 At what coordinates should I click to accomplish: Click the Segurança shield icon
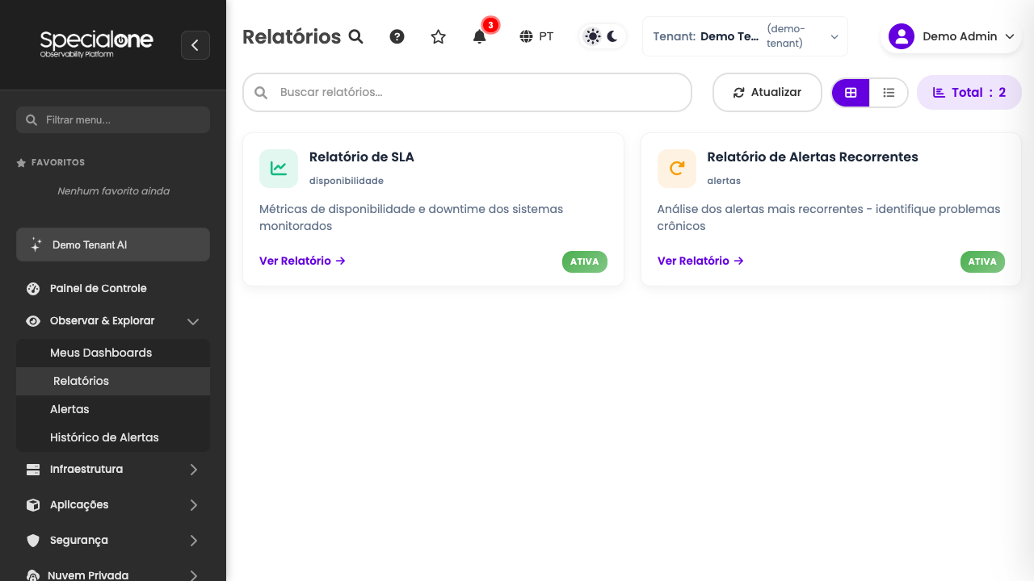click(x=33, y=540)
